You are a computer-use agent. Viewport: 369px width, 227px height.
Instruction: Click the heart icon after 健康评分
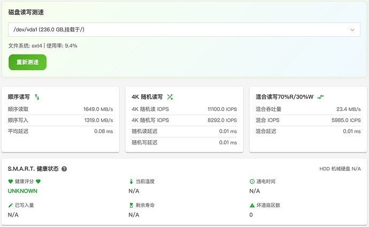[39, 181]
